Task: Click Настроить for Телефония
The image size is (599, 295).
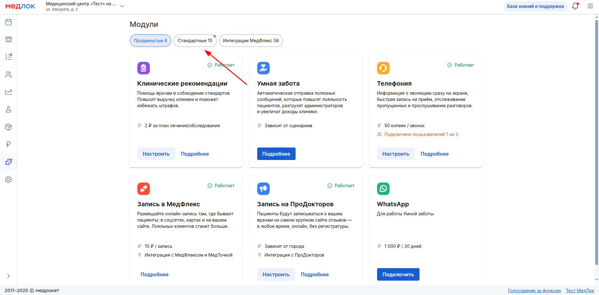Action: (396, 154)
